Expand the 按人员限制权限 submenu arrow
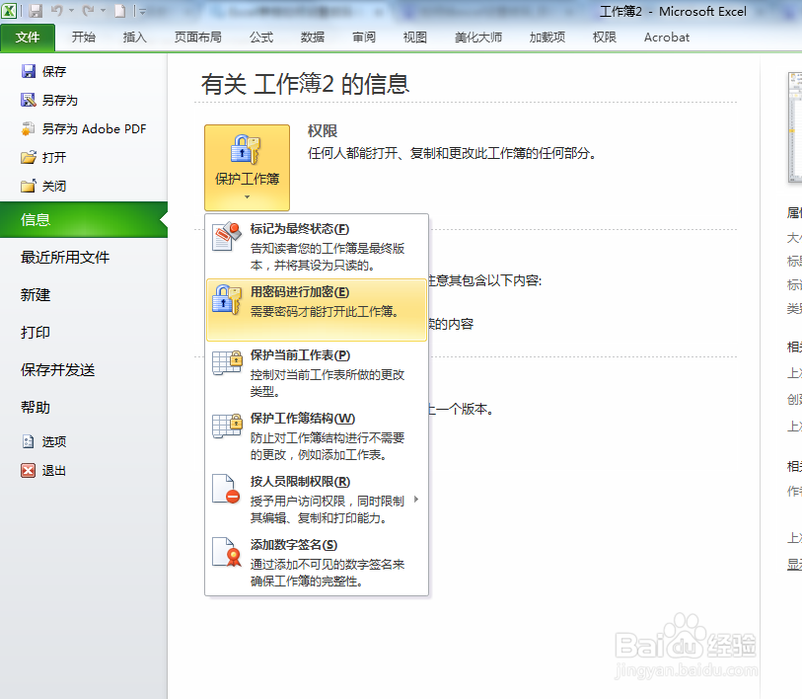This screenshot has height=699, width=802. (417, 500)
